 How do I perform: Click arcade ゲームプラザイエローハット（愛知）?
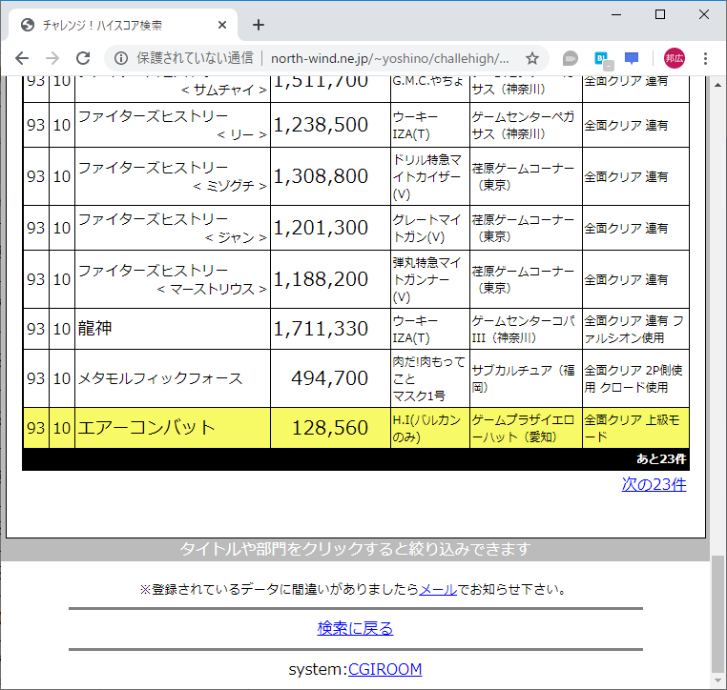(x=524, y=428)
